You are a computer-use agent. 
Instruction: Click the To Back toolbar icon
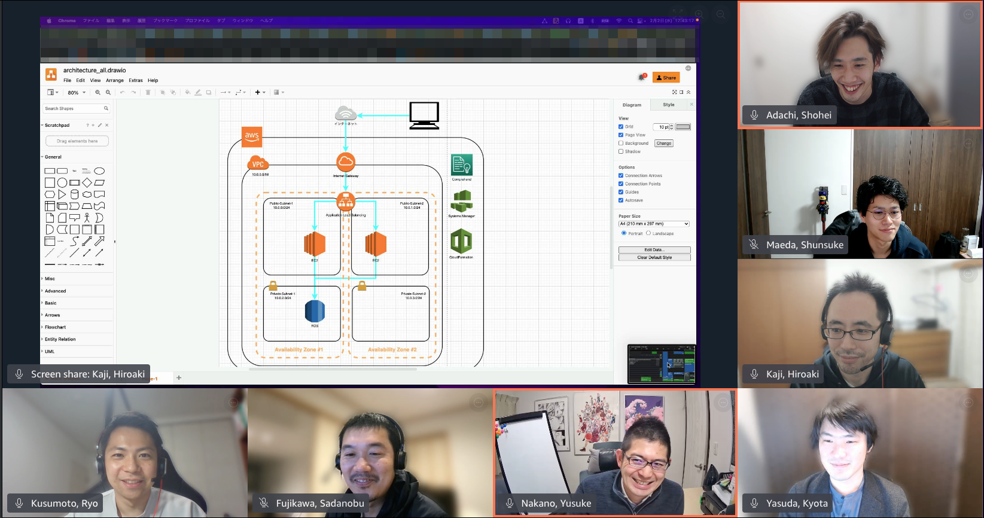(x=173, y=92)
